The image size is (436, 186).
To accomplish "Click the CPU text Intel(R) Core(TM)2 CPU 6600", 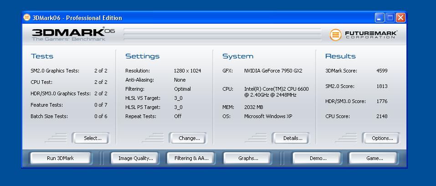I will tap(277, 89).
